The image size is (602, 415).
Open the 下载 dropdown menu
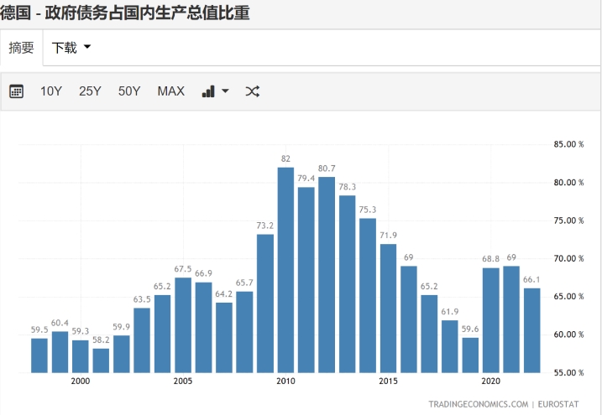click(x=71, y=48)
